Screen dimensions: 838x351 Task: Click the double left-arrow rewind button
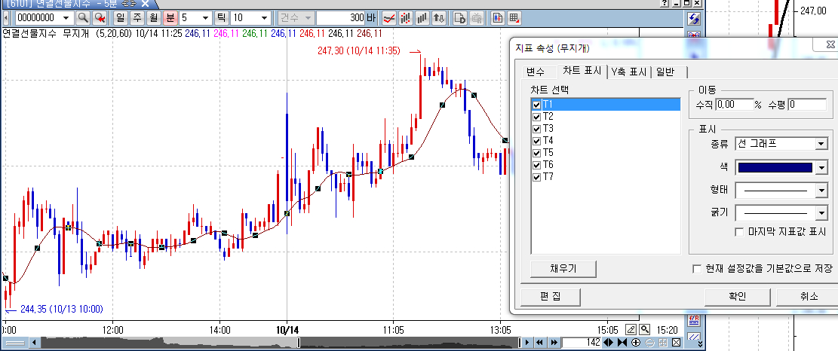(x=540, y=343)
